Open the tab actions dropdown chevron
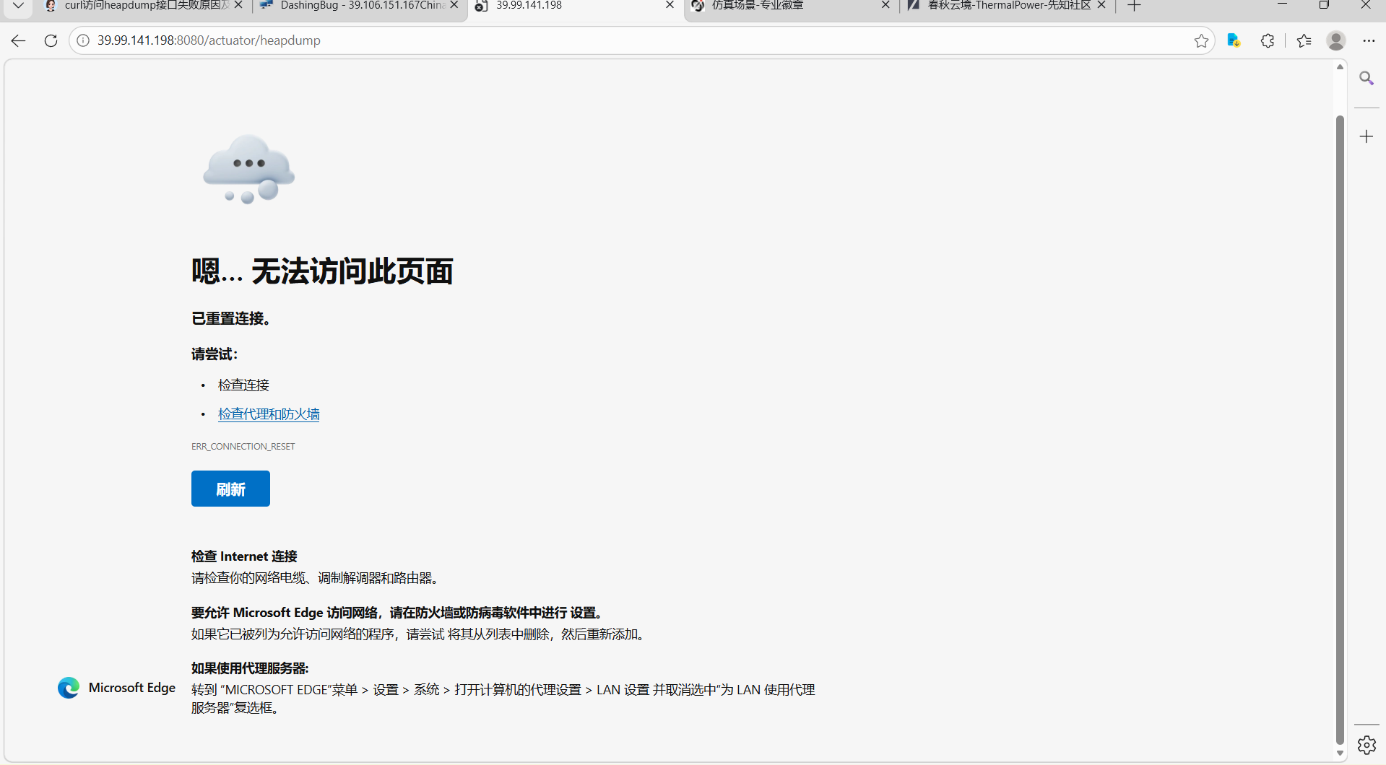 (x=17, y=5)
